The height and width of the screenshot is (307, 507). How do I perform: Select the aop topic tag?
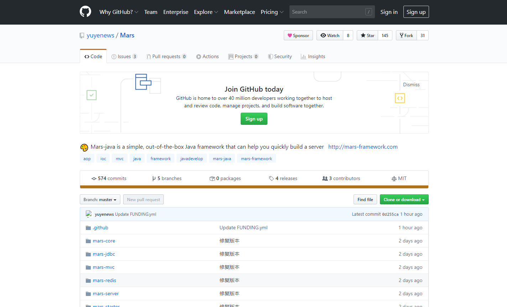click(87, 159)
